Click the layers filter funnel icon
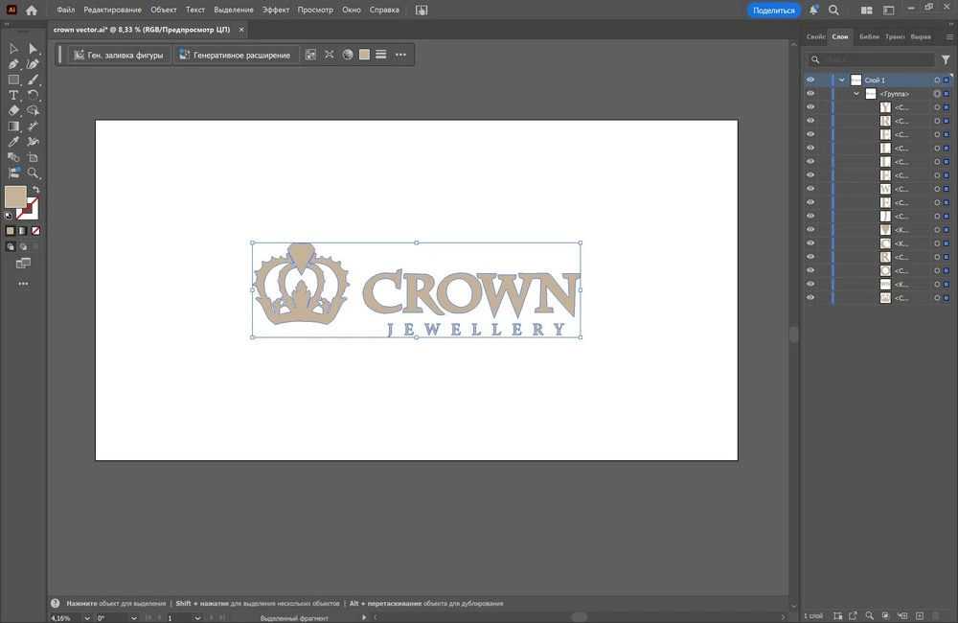 pos(945,59)
